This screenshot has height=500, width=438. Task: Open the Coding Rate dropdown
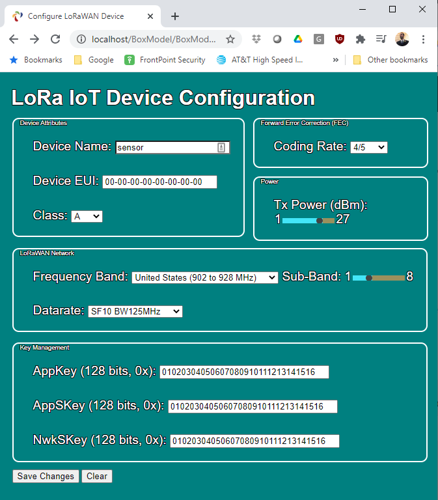point(369,147)
